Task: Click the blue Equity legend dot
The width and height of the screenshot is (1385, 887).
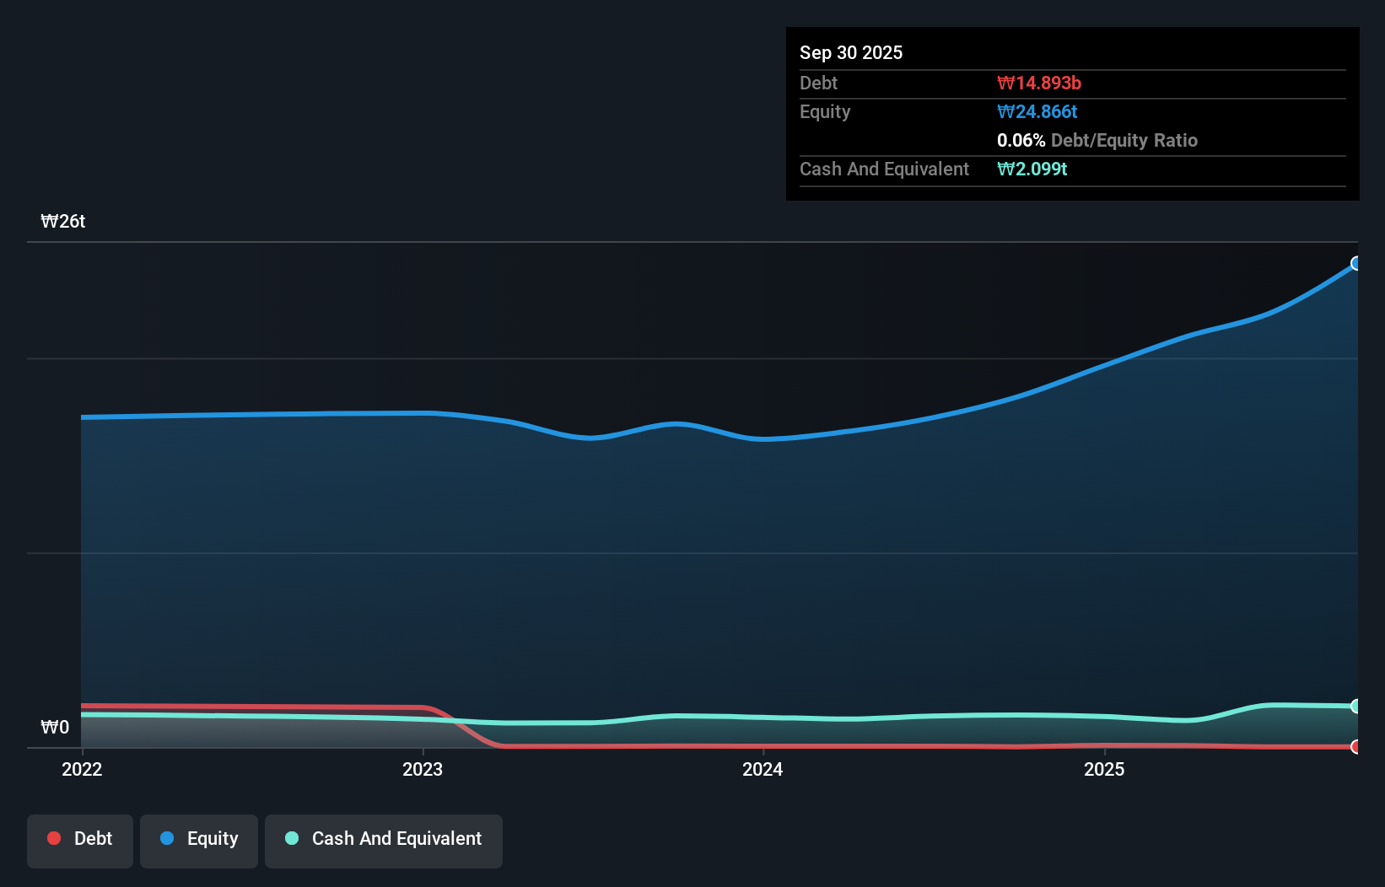Action: pos(167,838)
